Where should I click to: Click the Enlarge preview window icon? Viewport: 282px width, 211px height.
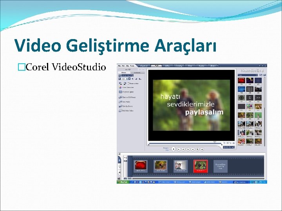pyautogui.click(x=233, y=143)
